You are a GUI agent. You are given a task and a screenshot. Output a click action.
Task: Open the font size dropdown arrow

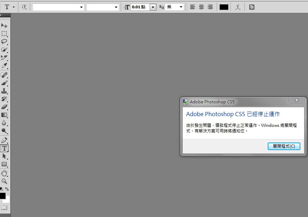coord(153,7)
